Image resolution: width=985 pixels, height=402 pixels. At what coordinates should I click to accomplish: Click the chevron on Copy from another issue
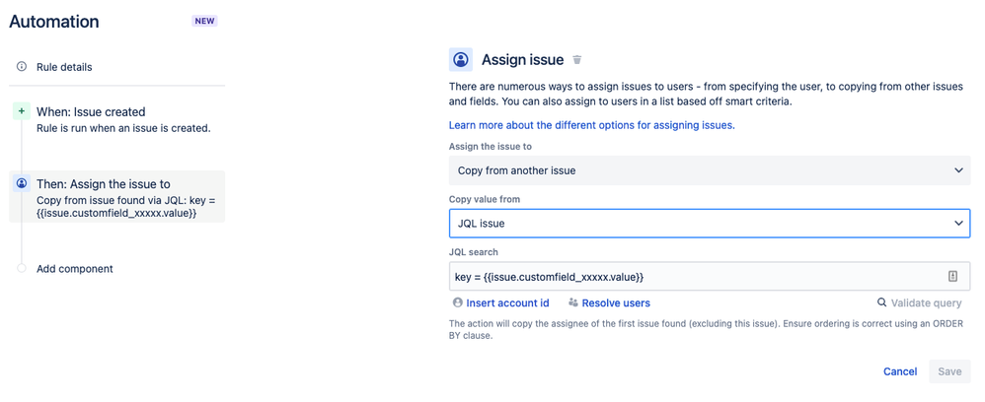tap(959, 170)
